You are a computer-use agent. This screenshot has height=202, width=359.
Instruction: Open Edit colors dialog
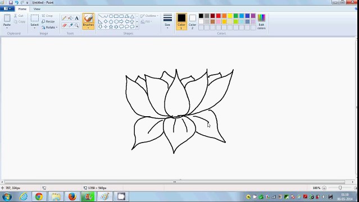point(261,22)
